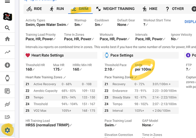Edit the per 100m Units setting
Screen dimensions: 196x138
click(x=144, y=70)
